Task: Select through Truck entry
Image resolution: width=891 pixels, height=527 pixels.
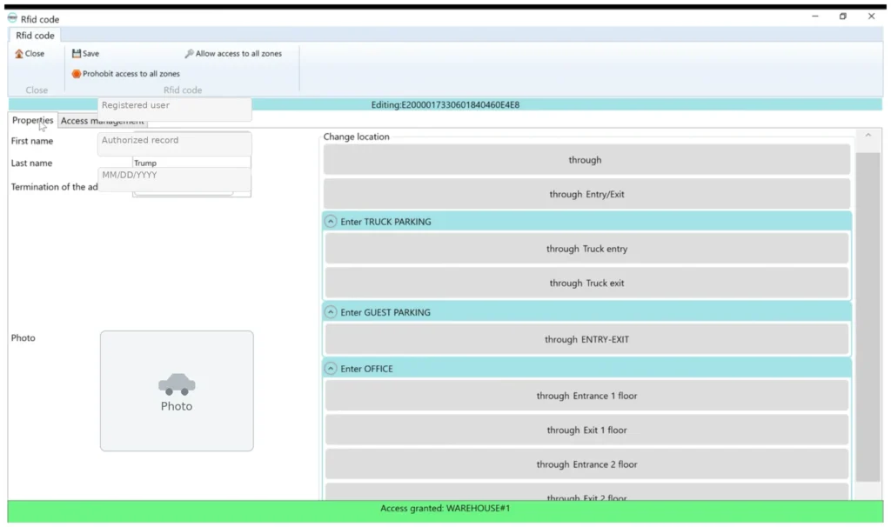Action: coord(586,249)
